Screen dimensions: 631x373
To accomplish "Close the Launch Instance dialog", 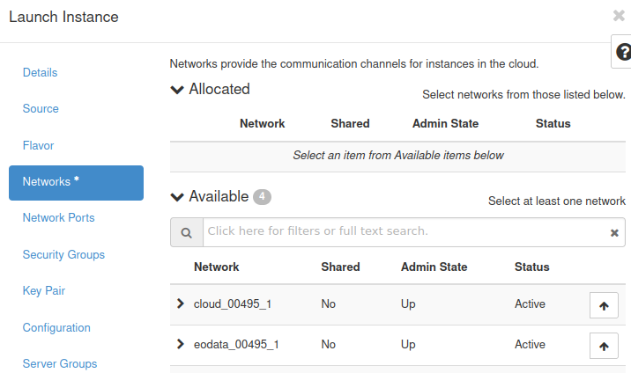I will point(620,16).
